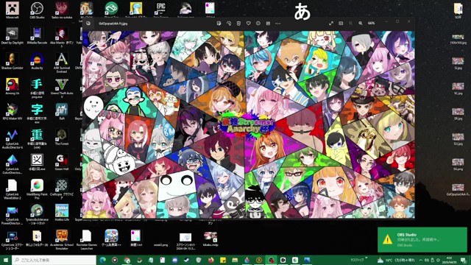Click the zoom in magnifier icon
The height and width of the screenshot is (265, 471).
[x=360, y=23]
